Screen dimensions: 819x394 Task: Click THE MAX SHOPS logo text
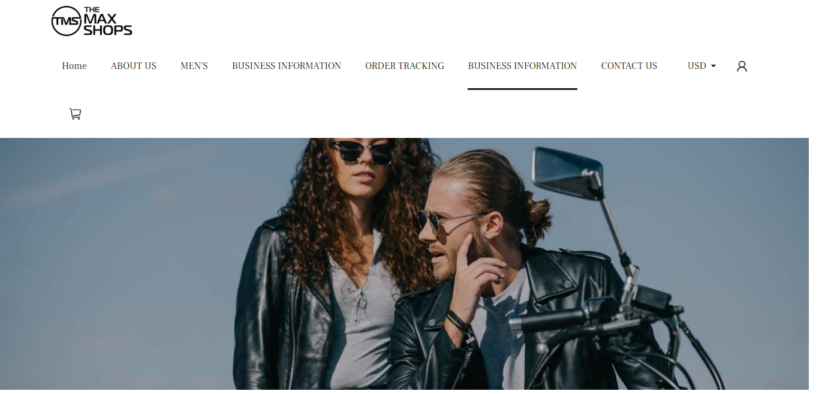click(x=107, y=22)
